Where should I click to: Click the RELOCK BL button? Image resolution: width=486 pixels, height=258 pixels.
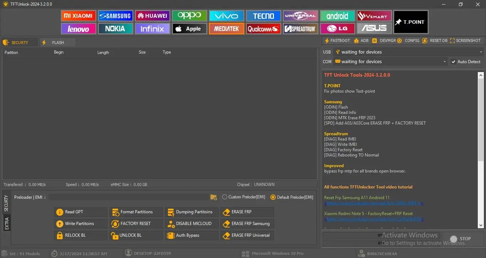[81, 235]
